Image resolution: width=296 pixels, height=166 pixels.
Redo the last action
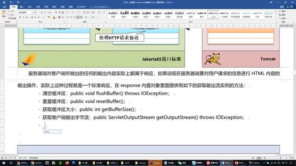[18, 2]
